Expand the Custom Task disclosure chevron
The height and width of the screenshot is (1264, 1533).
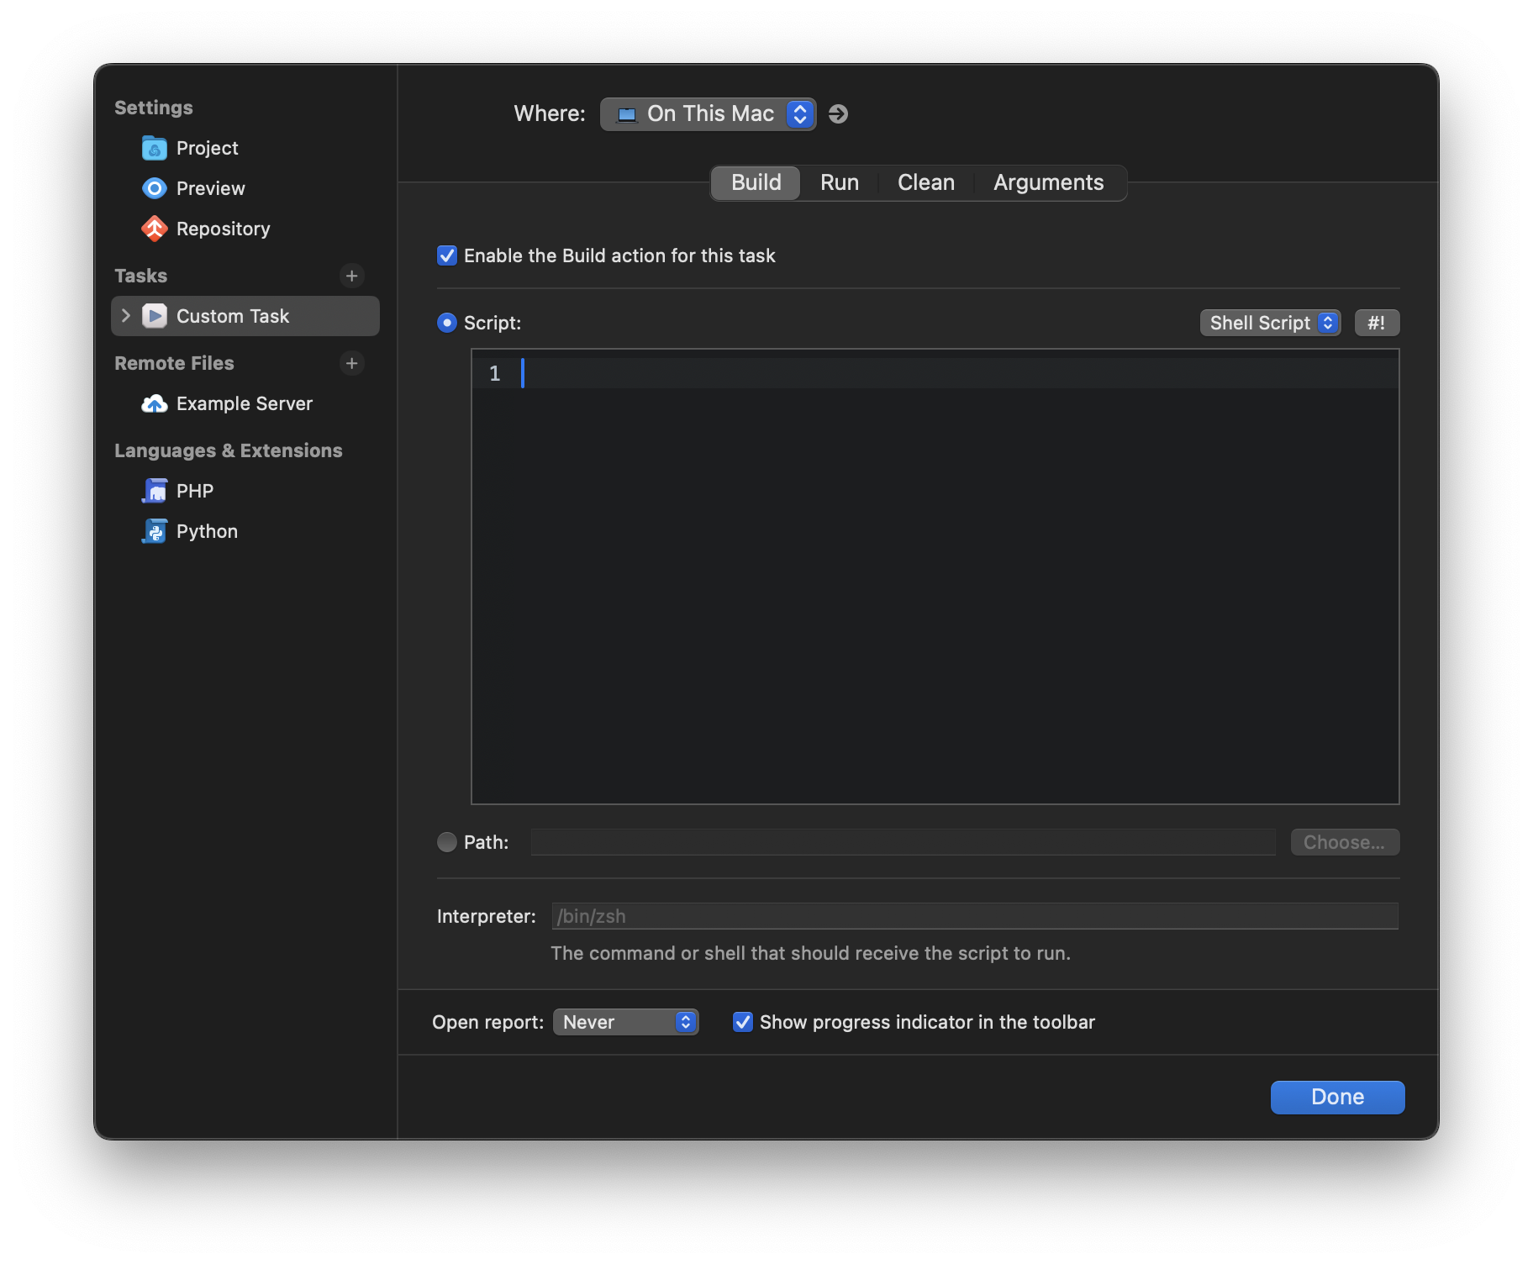[126, 316]
